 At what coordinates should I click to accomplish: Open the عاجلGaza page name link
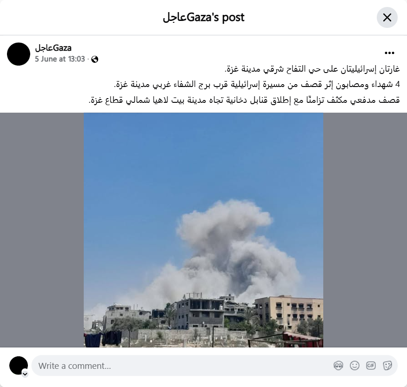tap(53, 48)
